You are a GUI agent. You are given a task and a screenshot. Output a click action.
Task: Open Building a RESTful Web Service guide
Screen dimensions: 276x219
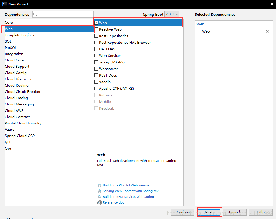pyautogui.click(x=126, y=185)
